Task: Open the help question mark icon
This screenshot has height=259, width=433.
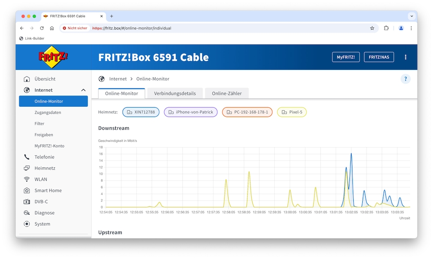Action: (406, 79)
